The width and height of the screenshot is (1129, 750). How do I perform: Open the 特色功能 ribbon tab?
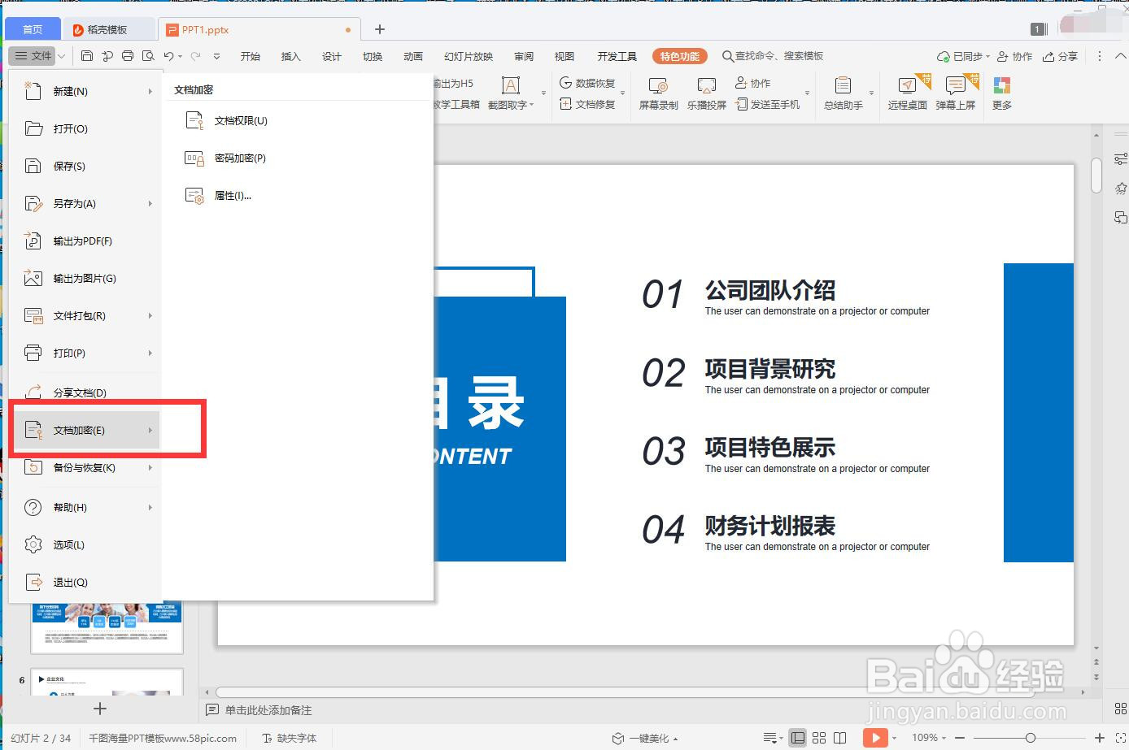pyautogui.click(x=679, y=56)
